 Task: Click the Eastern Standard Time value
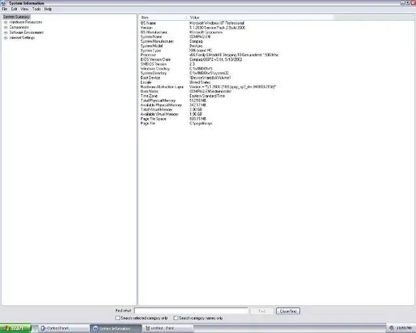(x=207, y=96)
